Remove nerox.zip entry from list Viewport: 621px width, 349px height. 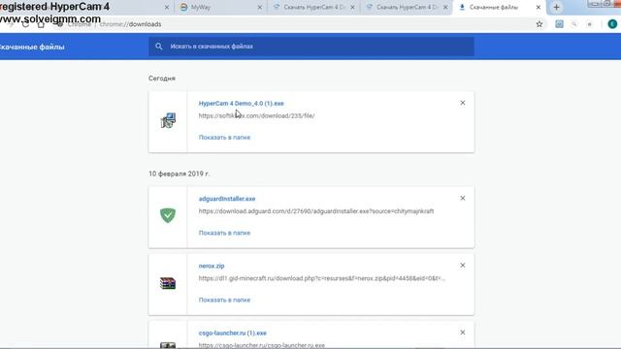click(x=463, y=266)
